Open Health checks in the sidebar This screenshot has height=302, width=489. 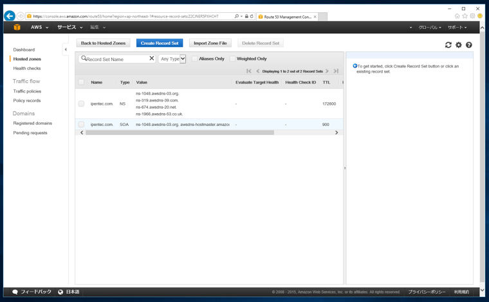27,68
